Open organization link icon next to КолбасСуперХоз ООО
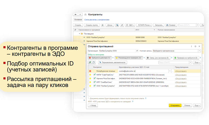 [x=137, y=51]
